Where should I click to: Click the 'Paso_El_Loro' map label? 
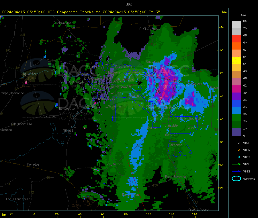(x=198, y=209)
